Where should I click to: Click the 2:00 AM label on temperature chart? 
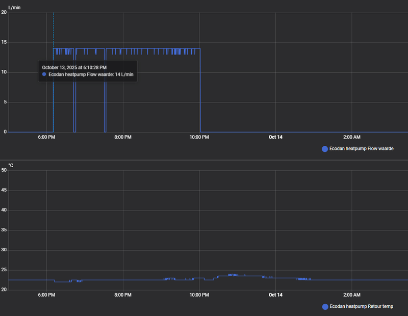click(352, 295)
